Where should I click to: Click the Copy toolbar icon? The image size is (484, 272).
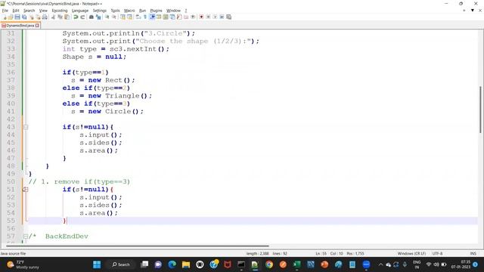[x=60, y=17]
